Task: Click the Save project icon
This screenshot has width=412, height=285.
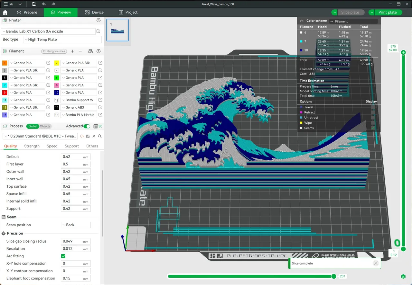Action: pyautogui.click(x=34, y=4)
